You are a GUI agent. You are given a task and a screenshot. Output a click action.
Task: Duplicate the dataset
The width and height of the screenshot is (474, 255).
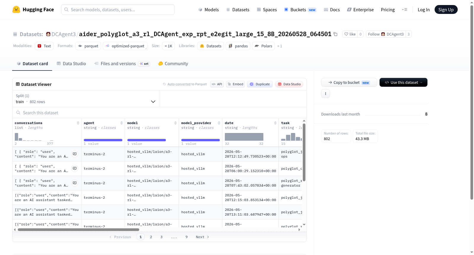tap(260, 84)
